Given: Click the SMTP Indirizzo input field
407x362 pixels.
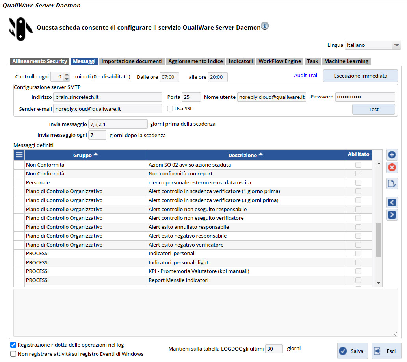Looking at the screenshot, I should (108, 97).
